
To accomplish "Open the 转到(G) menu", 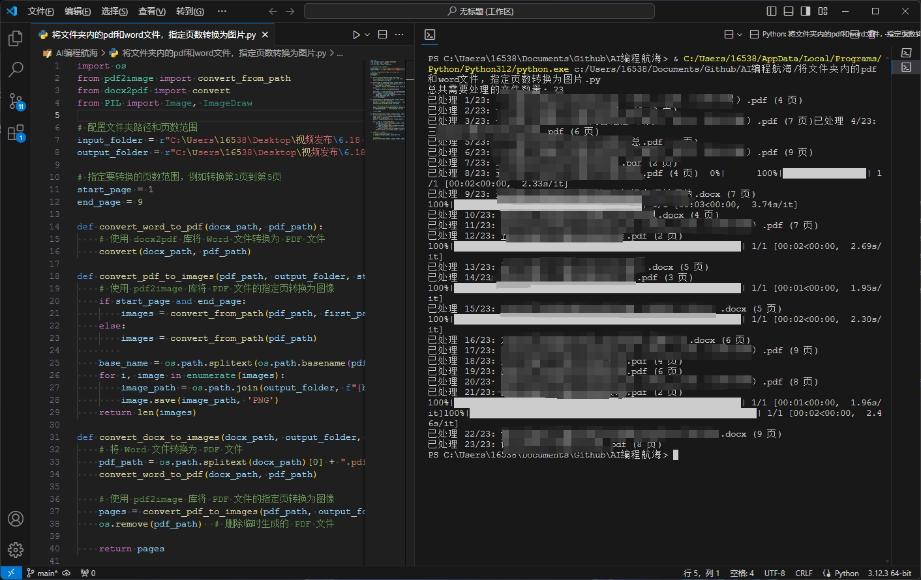I will [x=190, y=11].
